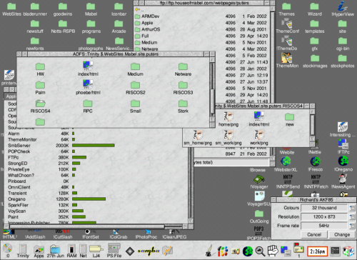Open the Trinity hard disc icon
357x260 pixels.
click(23, 251)
